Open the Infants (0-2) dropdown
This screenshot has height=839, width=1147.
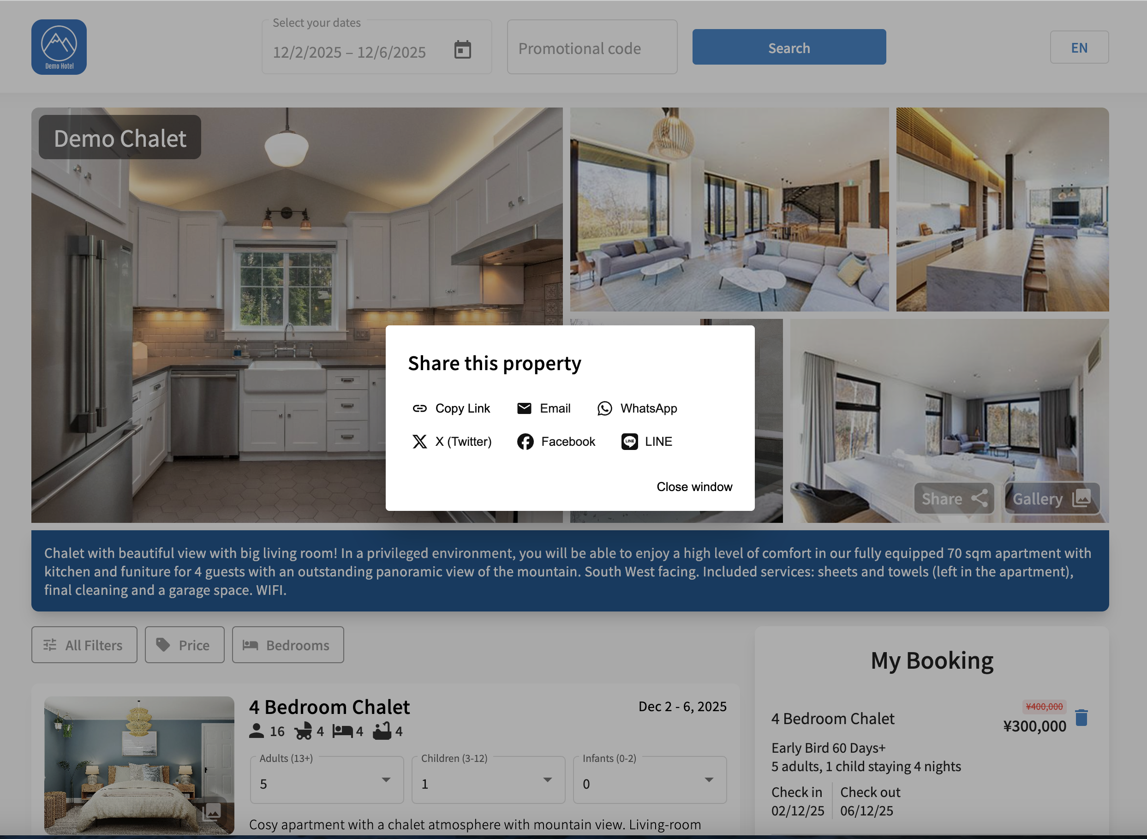pyautogui.click(x=650, y=780)
